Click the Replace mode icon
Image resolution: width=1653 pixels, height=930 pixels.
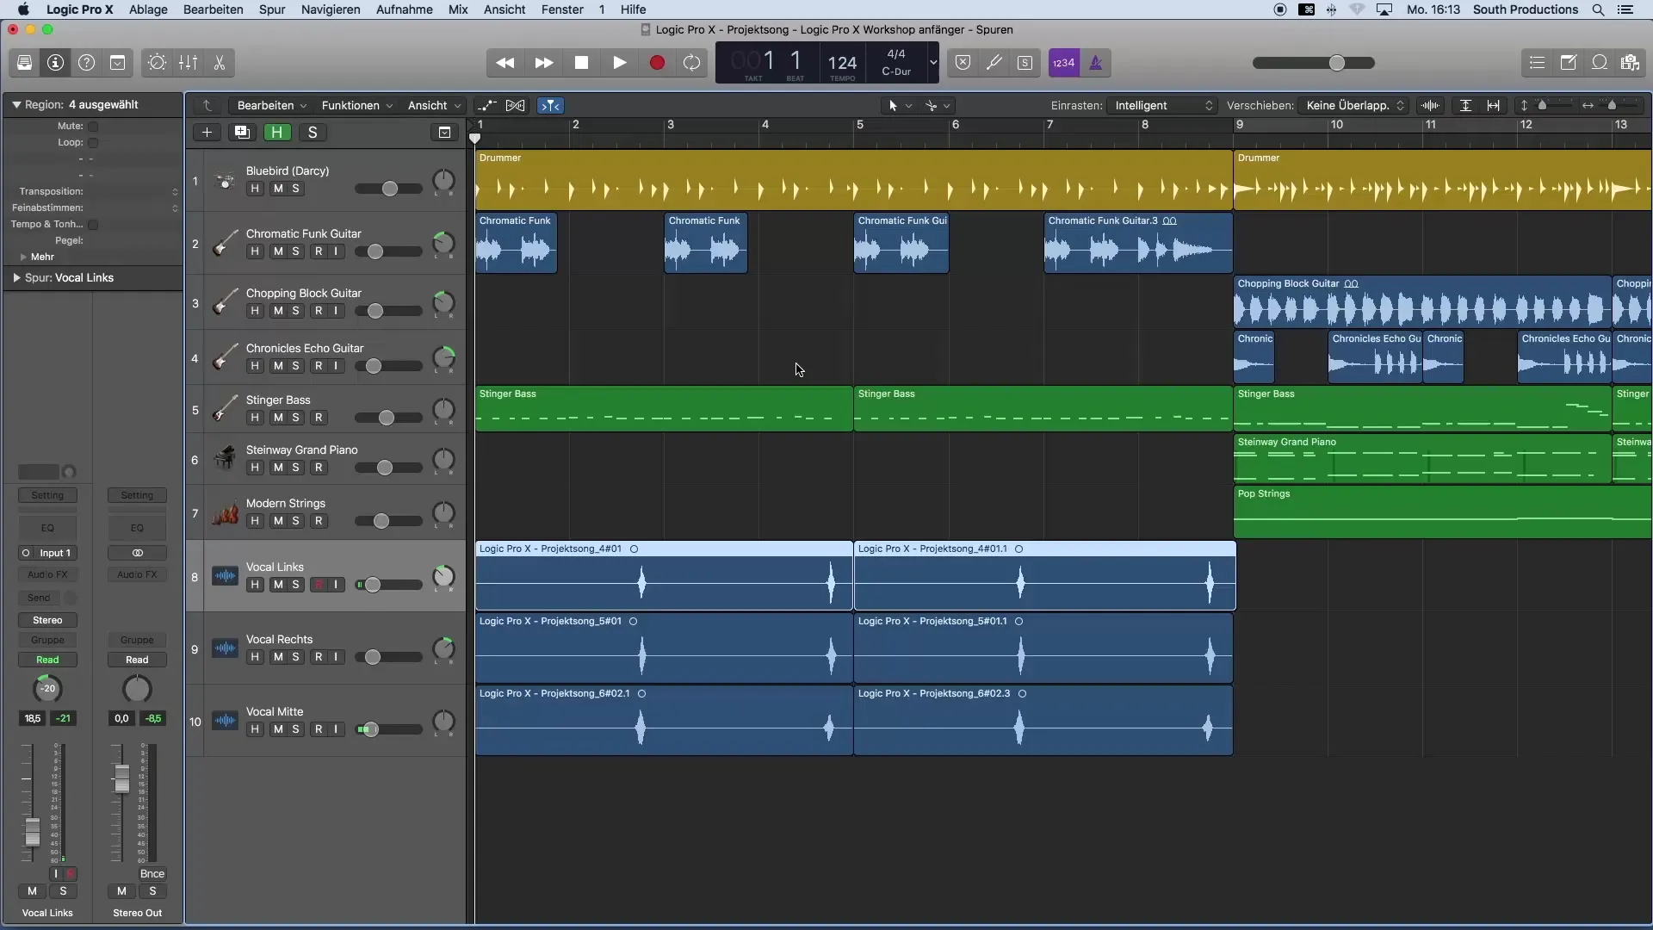(963, 63)
